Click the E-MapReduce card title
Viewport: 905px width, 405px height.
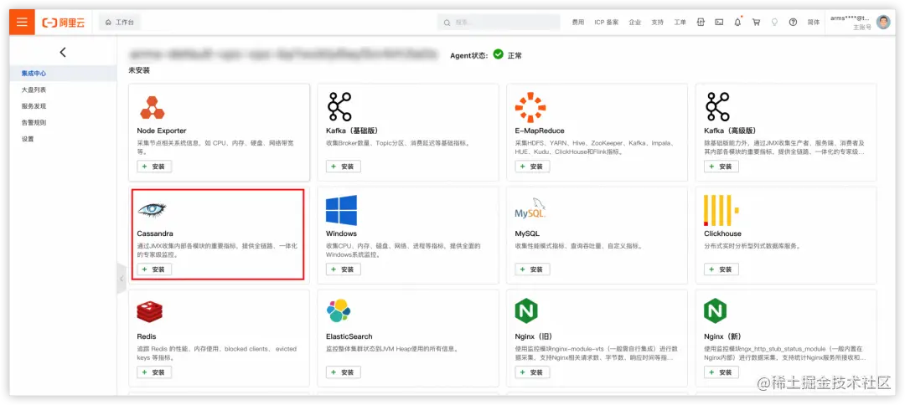tap(540, 131)
